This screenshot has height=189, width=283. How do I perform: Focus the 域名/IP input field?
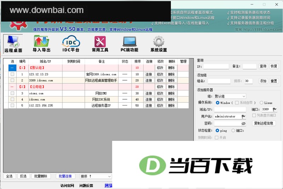tap(230, 110)
